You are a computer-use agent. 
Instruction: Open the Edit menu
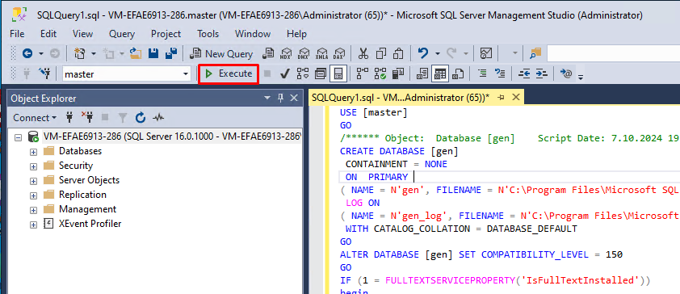[48, 34]
